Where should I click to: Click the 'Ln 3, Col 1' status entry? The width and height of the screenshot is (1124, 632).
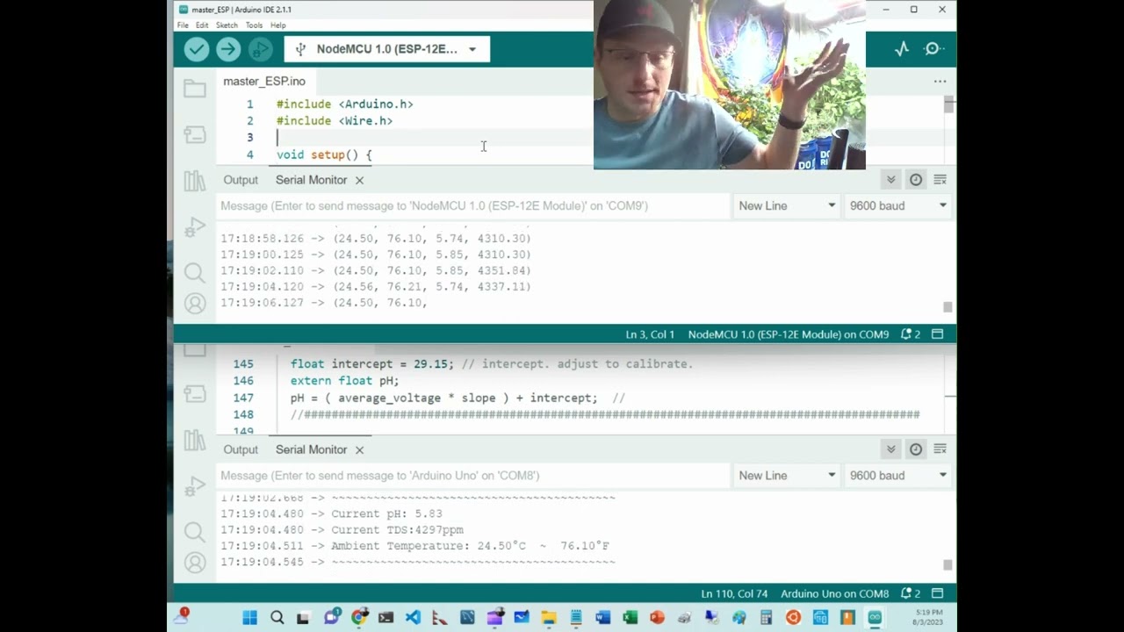[x=650, y=334]
